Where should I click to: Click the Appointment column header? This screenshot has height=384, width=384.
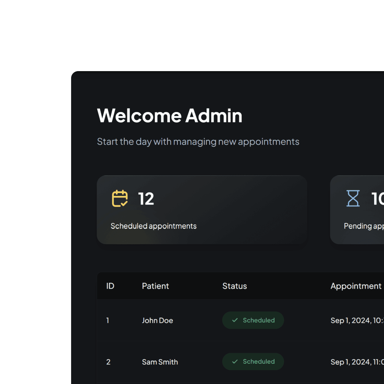[356, 286]
